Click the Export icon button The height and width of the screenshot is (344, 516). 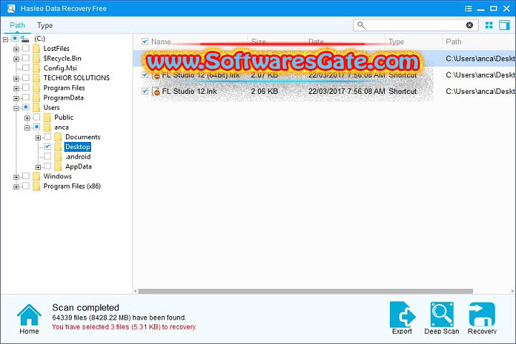point(402,315)
